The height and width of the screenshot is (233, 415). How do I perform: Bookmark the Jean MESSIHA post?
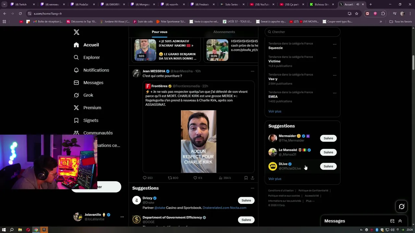[246, 178]
